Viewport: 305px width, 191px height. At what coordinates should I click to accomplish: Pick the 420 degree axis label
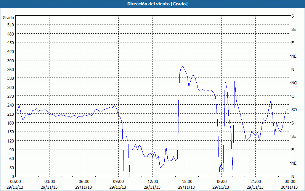(x=11, y=52)
